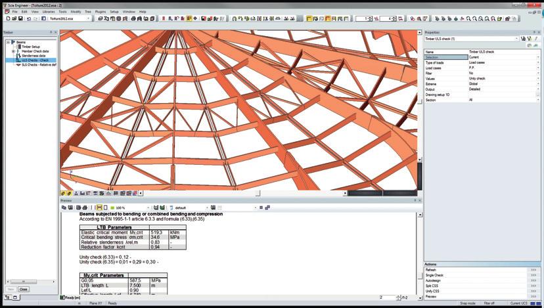Click the Undo arrow icon
This screenshot has width=544, height=308.
[29, 18]
